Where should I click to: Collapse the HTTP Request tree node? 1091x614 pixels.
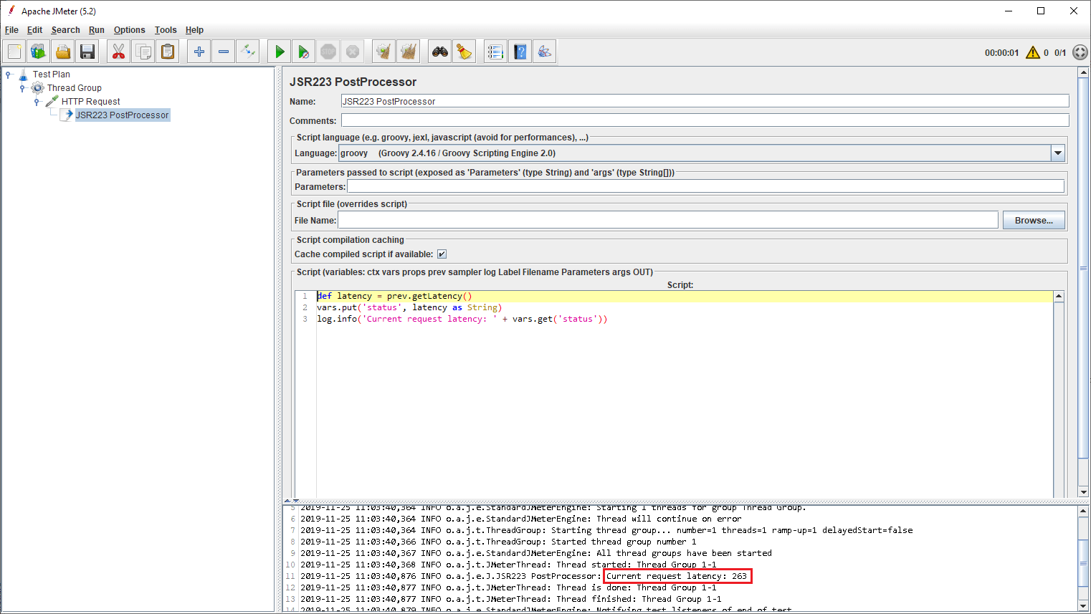click(37, 102)
